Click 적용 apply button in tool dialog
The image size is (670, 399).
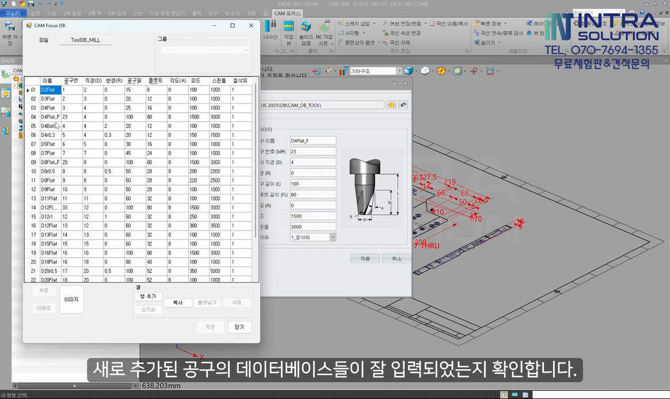tap(365, 259)
